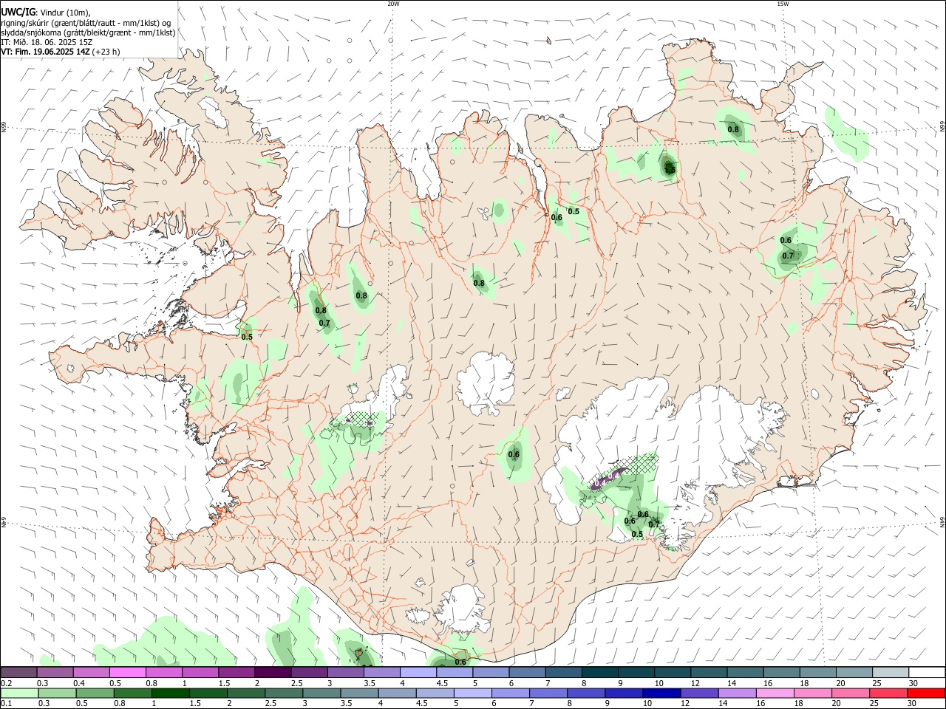Image resolution: width=946 pixels, height=709 pixels.
Task: Click the 0.7 value below 0.6 in the east
Action: [x=788, y=256]
